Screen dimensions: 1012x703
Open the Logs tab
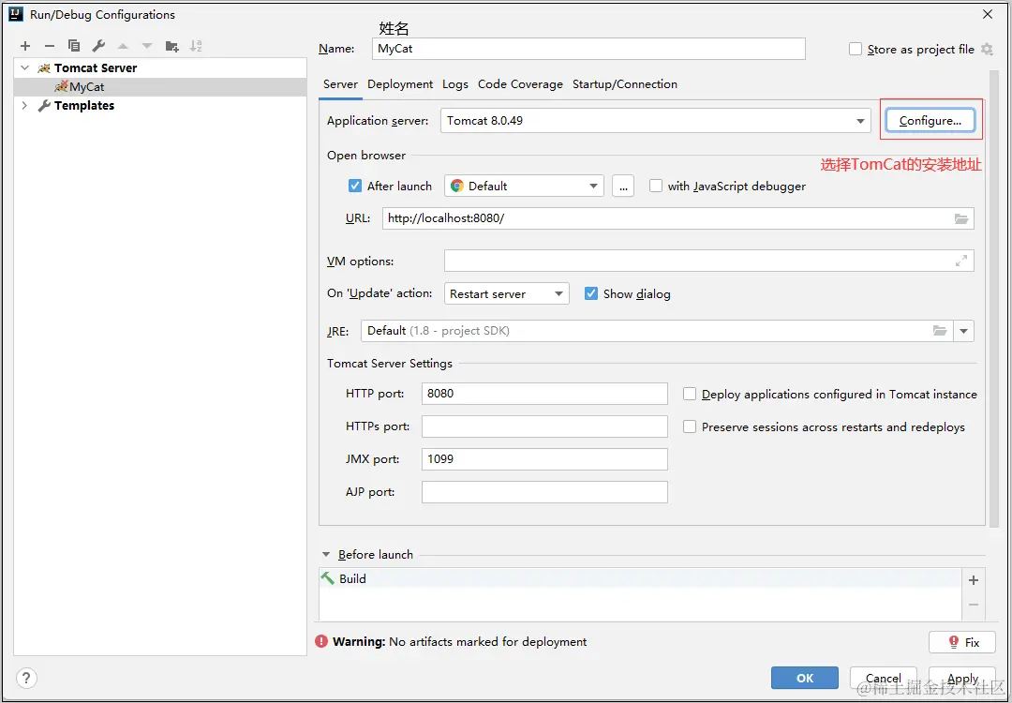point(455,84)
